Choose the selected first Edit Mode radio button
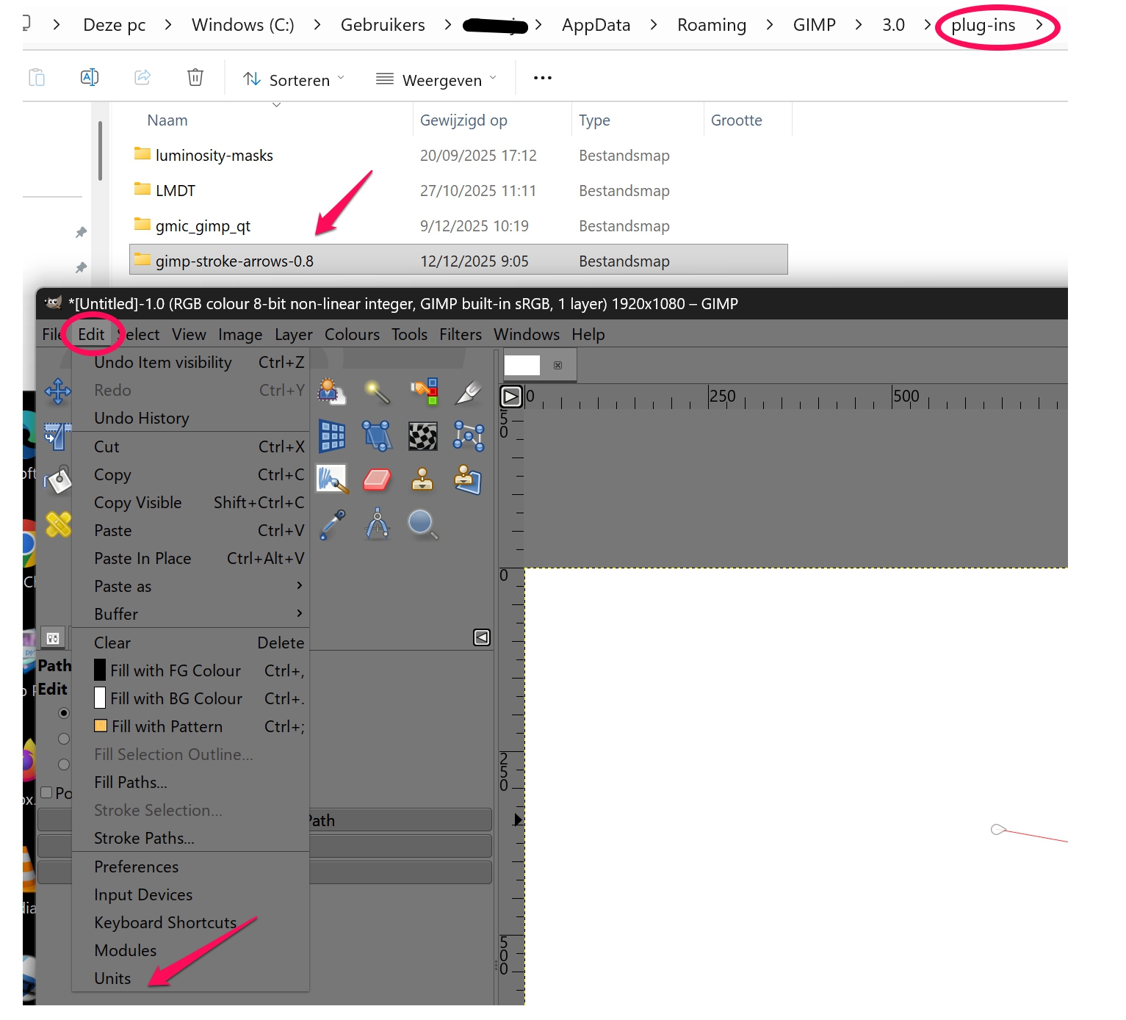Viewport: 1126px width, 1020px height. click(64, 713)
